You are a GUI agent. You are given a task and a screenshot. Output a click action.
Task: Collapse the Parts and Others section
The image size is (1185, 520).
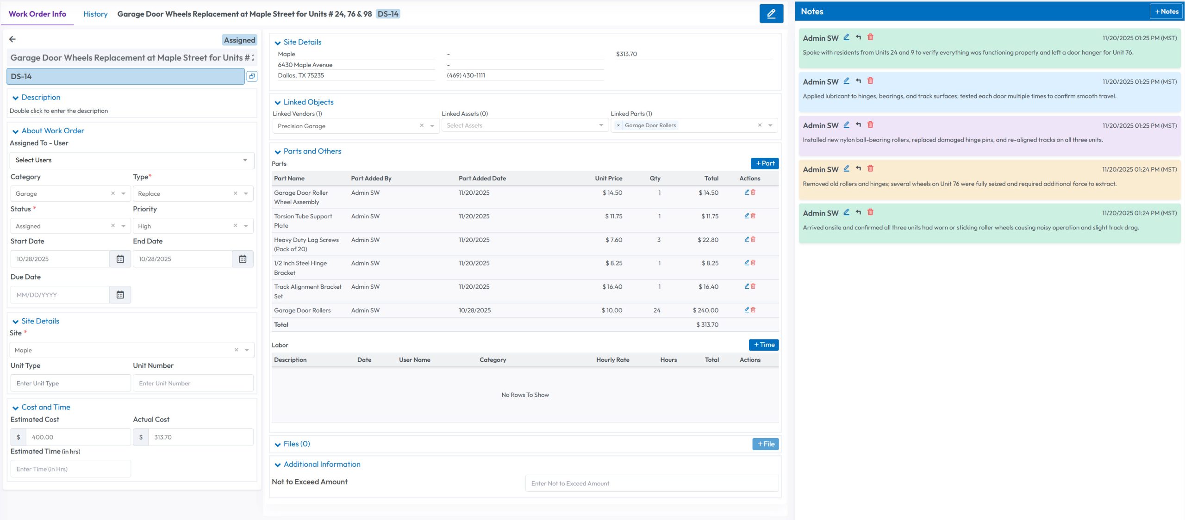(x=277, y=151)
